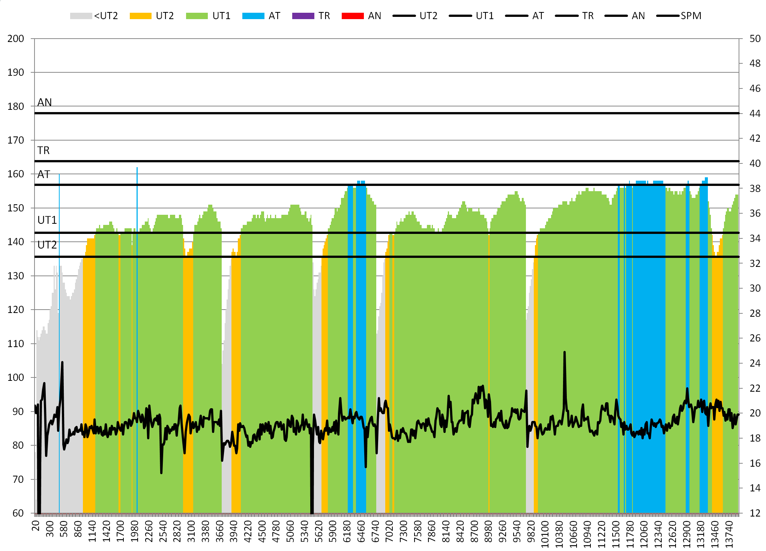The height and width of the screenshot is (551, 766).
Task: Click the red AN legend swatch
Action: pos(353,16)
